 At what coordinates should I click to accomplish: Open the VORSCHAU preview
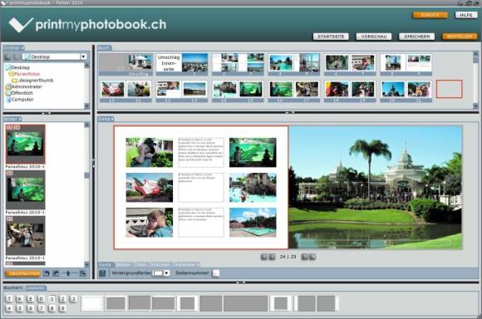pos(374,37)
